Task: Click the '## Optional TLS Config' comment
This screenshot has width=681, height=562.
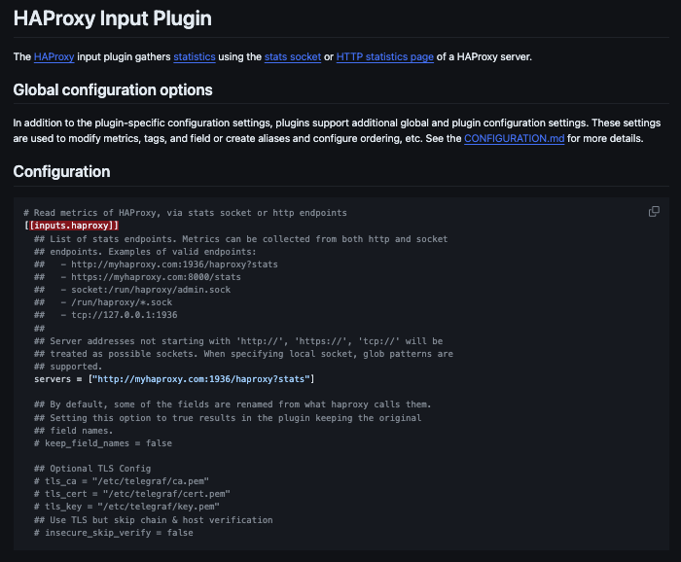Action: [x=92, y=469]
